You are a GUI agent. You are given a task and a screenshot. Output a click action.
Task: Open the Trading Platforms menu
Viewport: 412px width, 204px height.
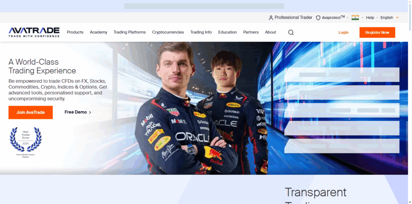(x=130, y=32)
